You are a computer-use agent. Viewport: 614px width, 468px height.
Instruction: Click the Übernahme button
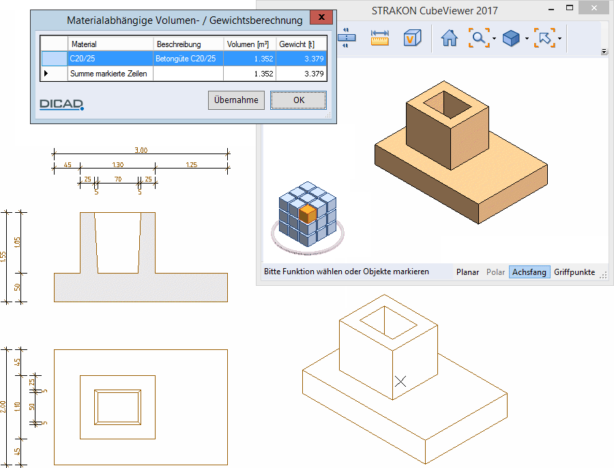pyautogui.click(x=236, y=100)
